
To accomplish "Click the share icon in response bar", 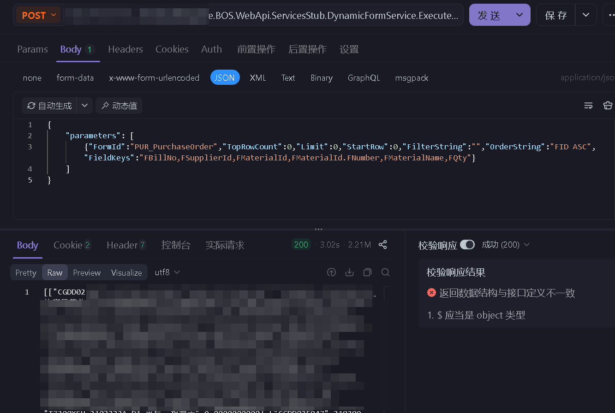I will [382, 245].
